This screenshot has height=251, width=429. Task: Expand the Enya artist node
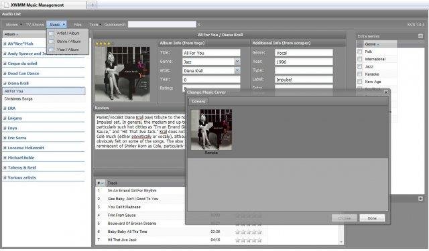(x=5, y=128)
